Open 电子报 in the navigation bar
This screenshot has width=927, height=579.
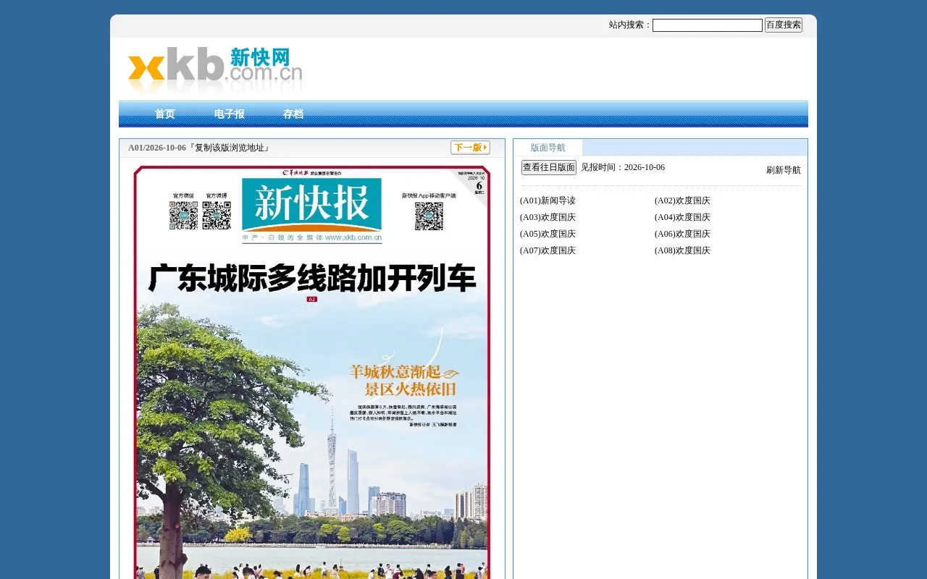(230, 114)
